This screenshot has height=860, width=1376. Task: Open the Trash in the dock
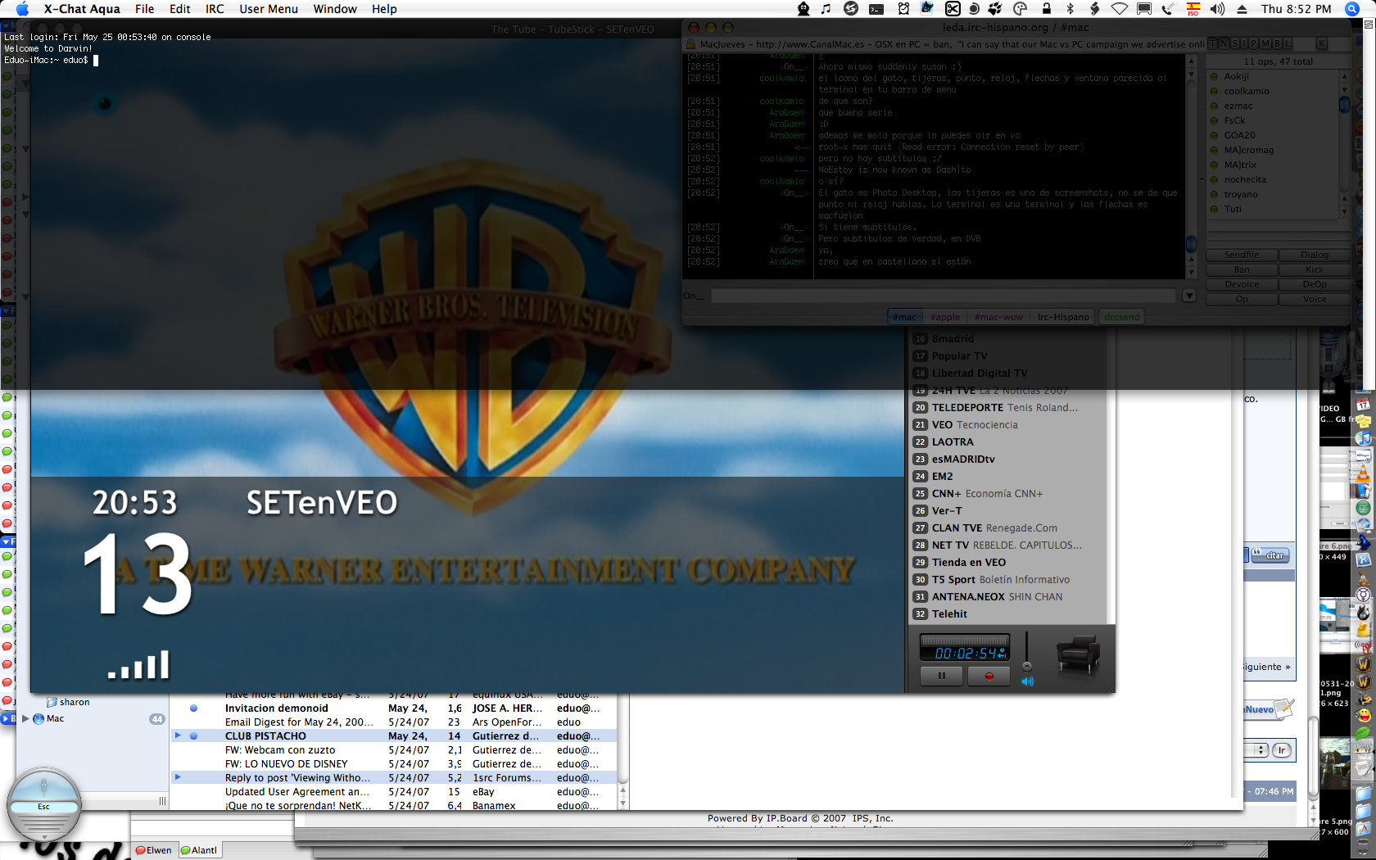(1363, 847)
